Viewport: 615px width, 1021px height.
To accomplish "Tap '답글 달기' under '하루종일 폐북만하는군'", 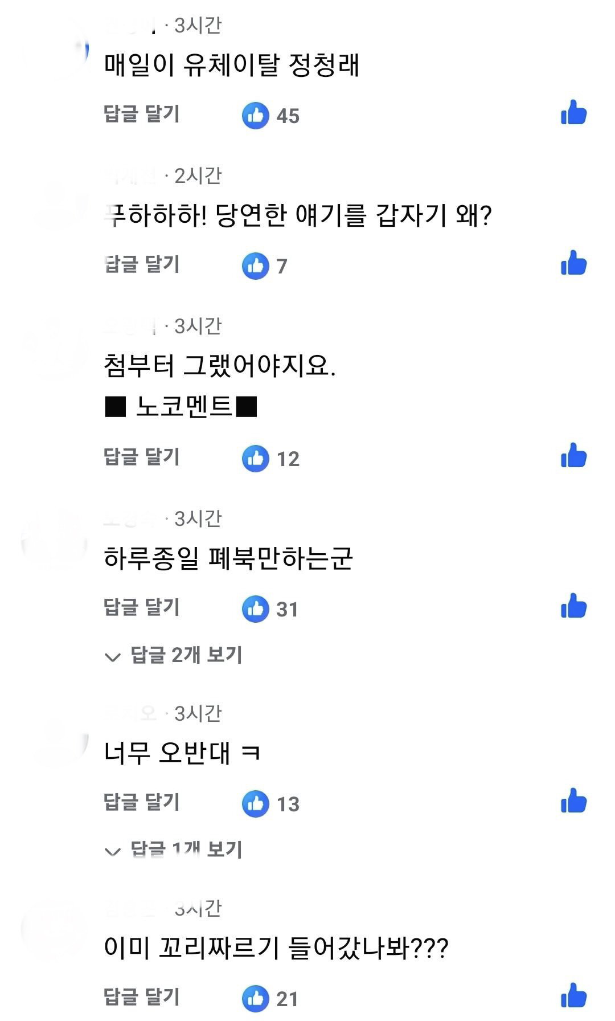I will point(142,607).
